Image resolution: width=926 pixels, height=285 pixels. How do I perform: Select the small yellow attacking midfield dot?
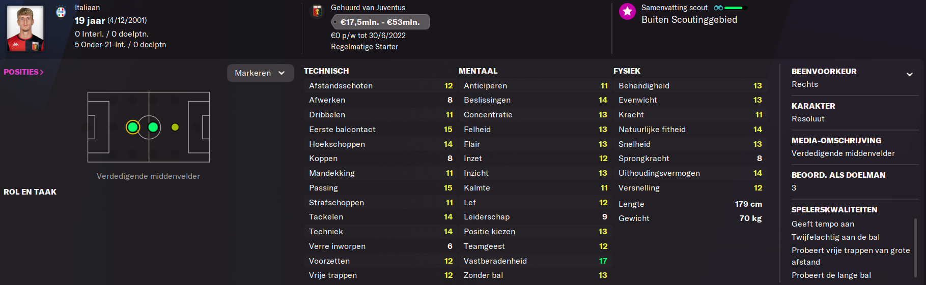175,127
